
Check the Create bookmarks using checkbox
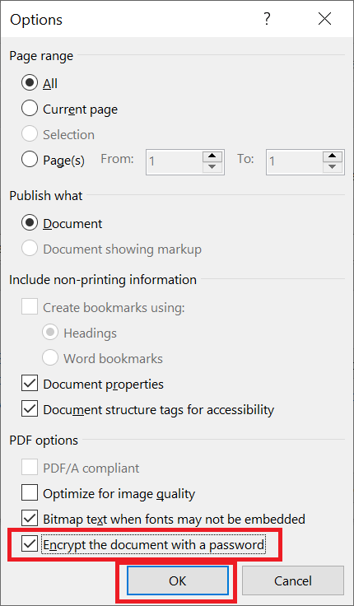pos(30,307)
